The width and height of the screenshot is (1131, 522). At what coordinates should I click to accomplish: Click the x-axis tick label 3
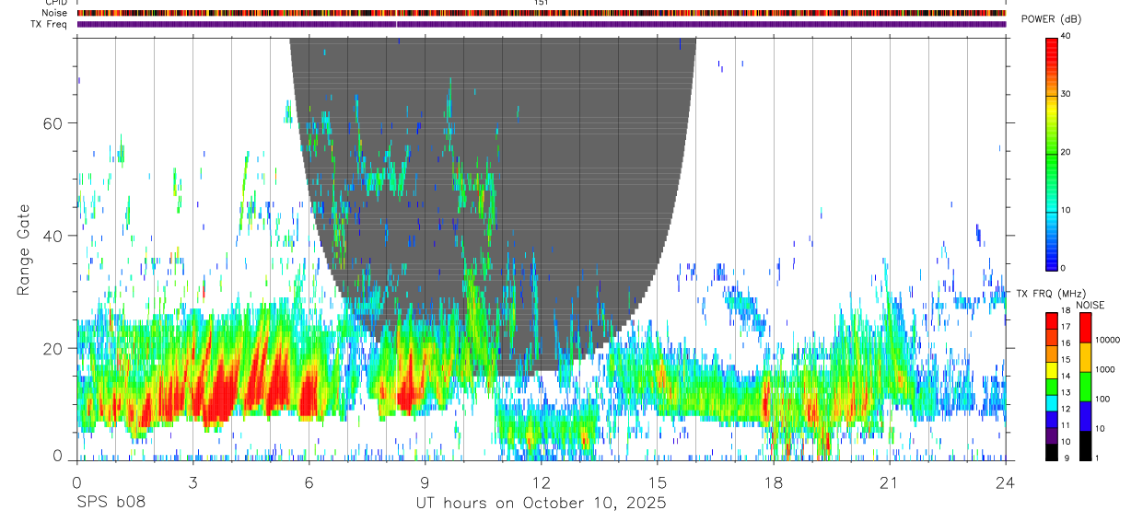(x=192, y=482)
